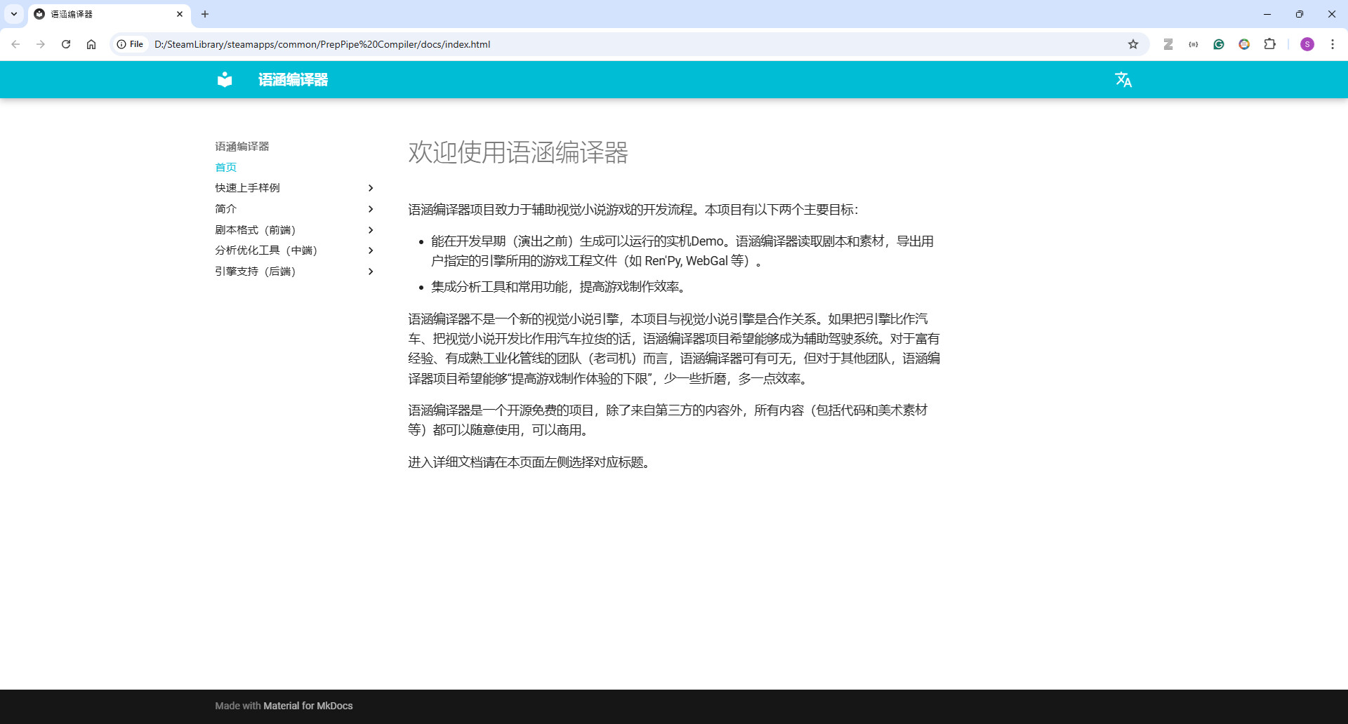Click the 语涵编译器 header title

293,80
